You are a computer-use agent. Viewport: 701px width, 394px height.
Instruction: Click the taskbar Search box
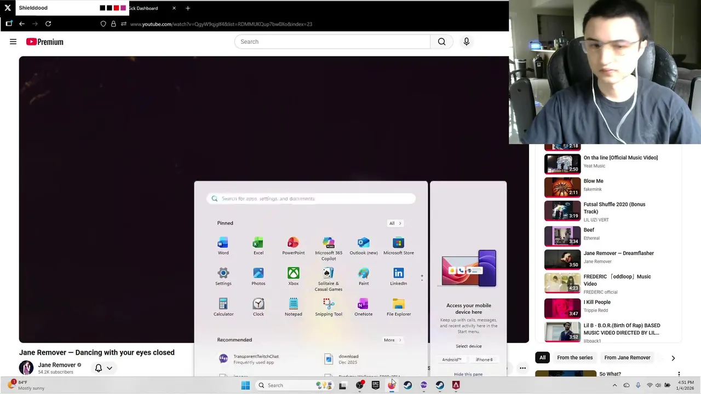295,385
